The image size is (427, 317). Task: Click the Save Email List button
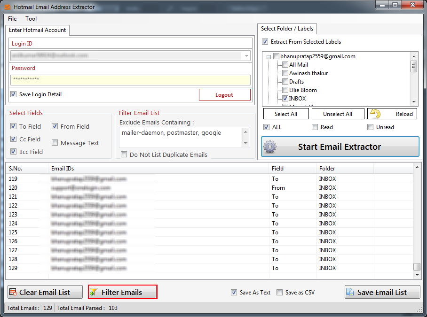point(382,292)
